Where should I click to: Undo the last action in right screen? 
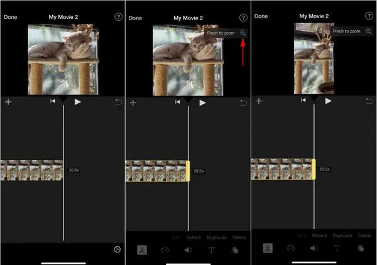pyautogui.click(x=369, y=101)
